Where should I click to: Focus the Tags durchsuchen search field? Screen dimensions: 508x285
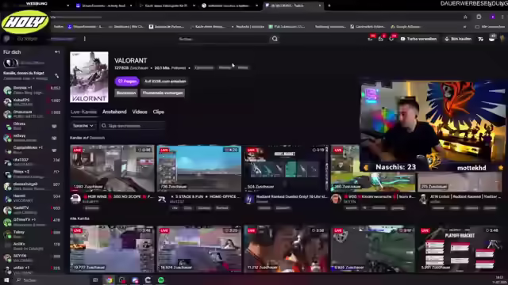point(133,126)
